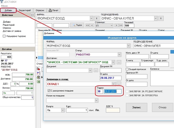This screenshot has width=174, height=128.
Task: Click the Показвай field showing 500
Action: click(129, 26)
